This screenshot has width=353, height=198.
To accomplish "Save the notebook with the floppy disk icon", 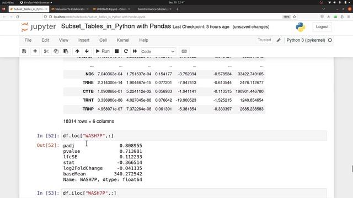I will point(24,51).
